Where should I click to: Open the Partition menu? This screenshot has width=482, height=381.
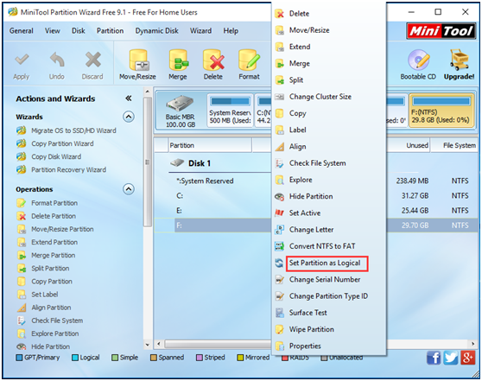point(110,31)
